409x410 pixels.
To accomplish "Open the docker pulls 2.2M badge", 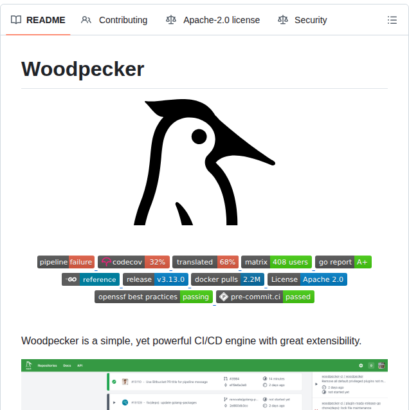I will (x=228, y=279).
